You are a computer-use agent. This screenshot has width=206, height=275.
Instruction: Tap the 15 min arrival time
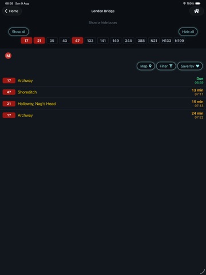(x=197, y=102)
